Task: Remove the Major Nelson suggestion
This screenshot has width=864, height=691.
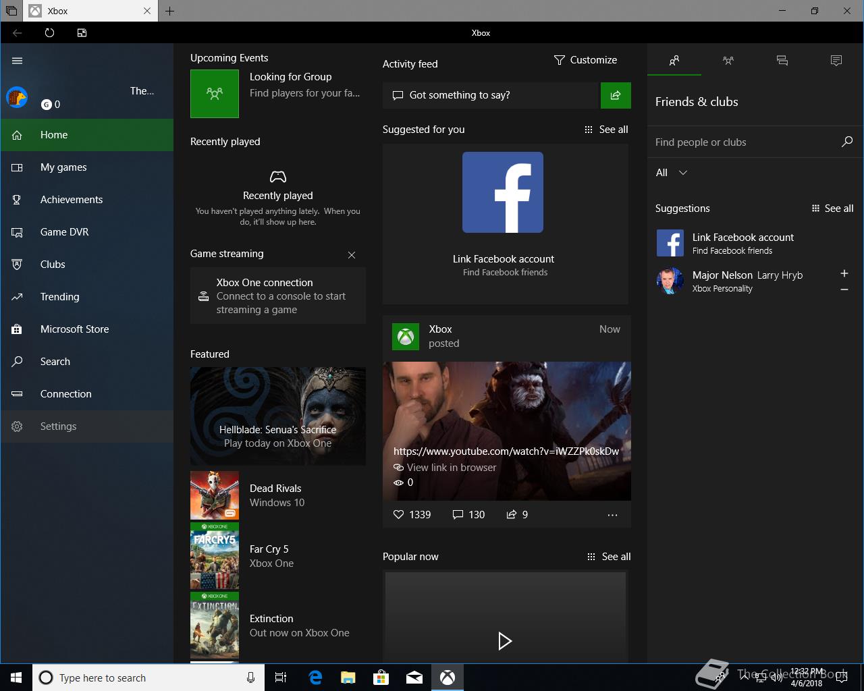Action: [844, 289]
